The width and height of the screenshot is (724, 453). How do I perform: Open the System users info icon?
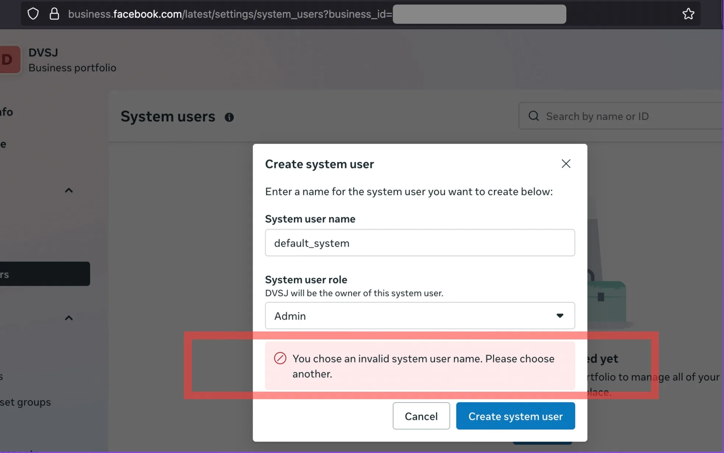(229, 117)
